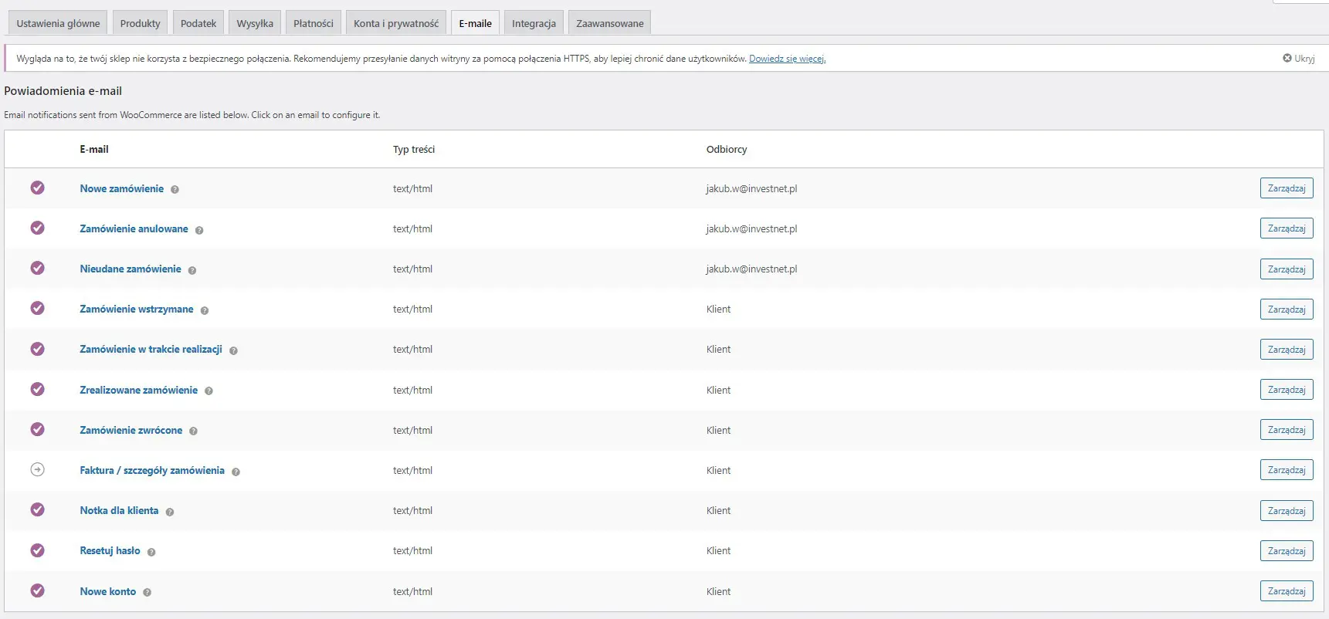Viewport: 1329px width, 619px height.
Task: Click enabled checkmark for Zamówienie wstrzymane
Action: click(37, 308)
